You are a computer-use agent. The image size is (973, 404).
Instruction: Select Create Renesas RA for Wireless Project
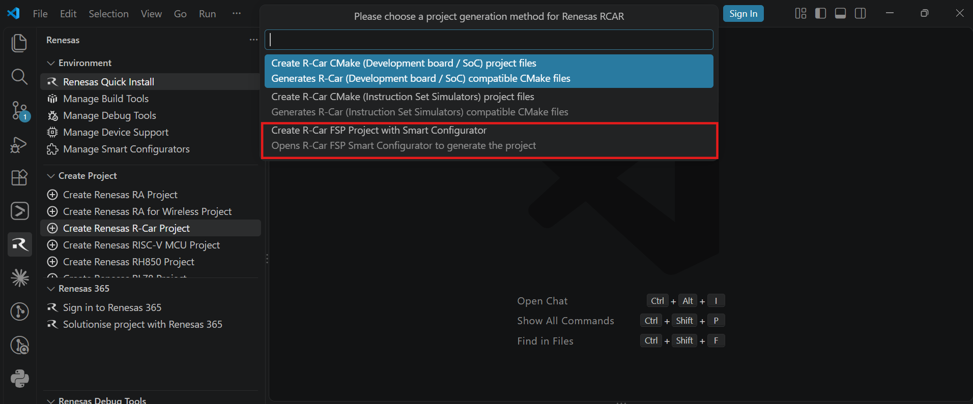[150, 211]
